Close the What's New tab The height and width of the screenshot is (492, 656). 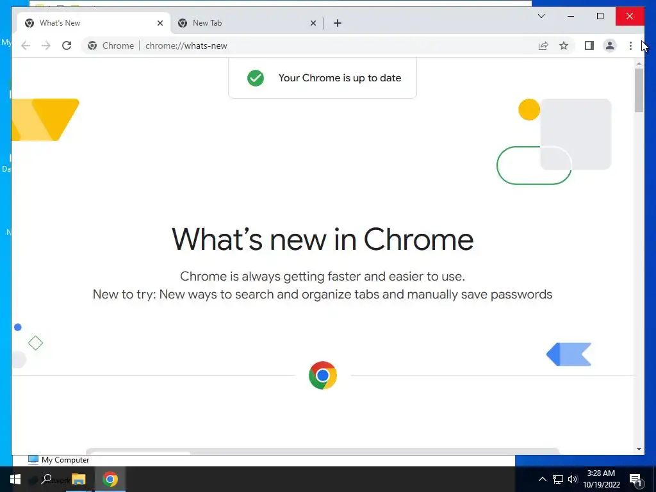[160, 23]
